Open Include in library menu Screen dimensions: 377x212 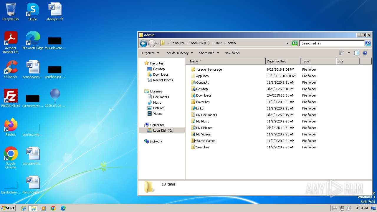tap(179, 53)
